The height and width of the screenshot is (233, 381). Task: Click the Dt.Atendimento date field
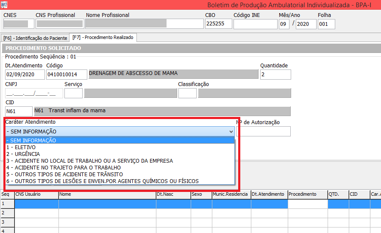(25, 75)
